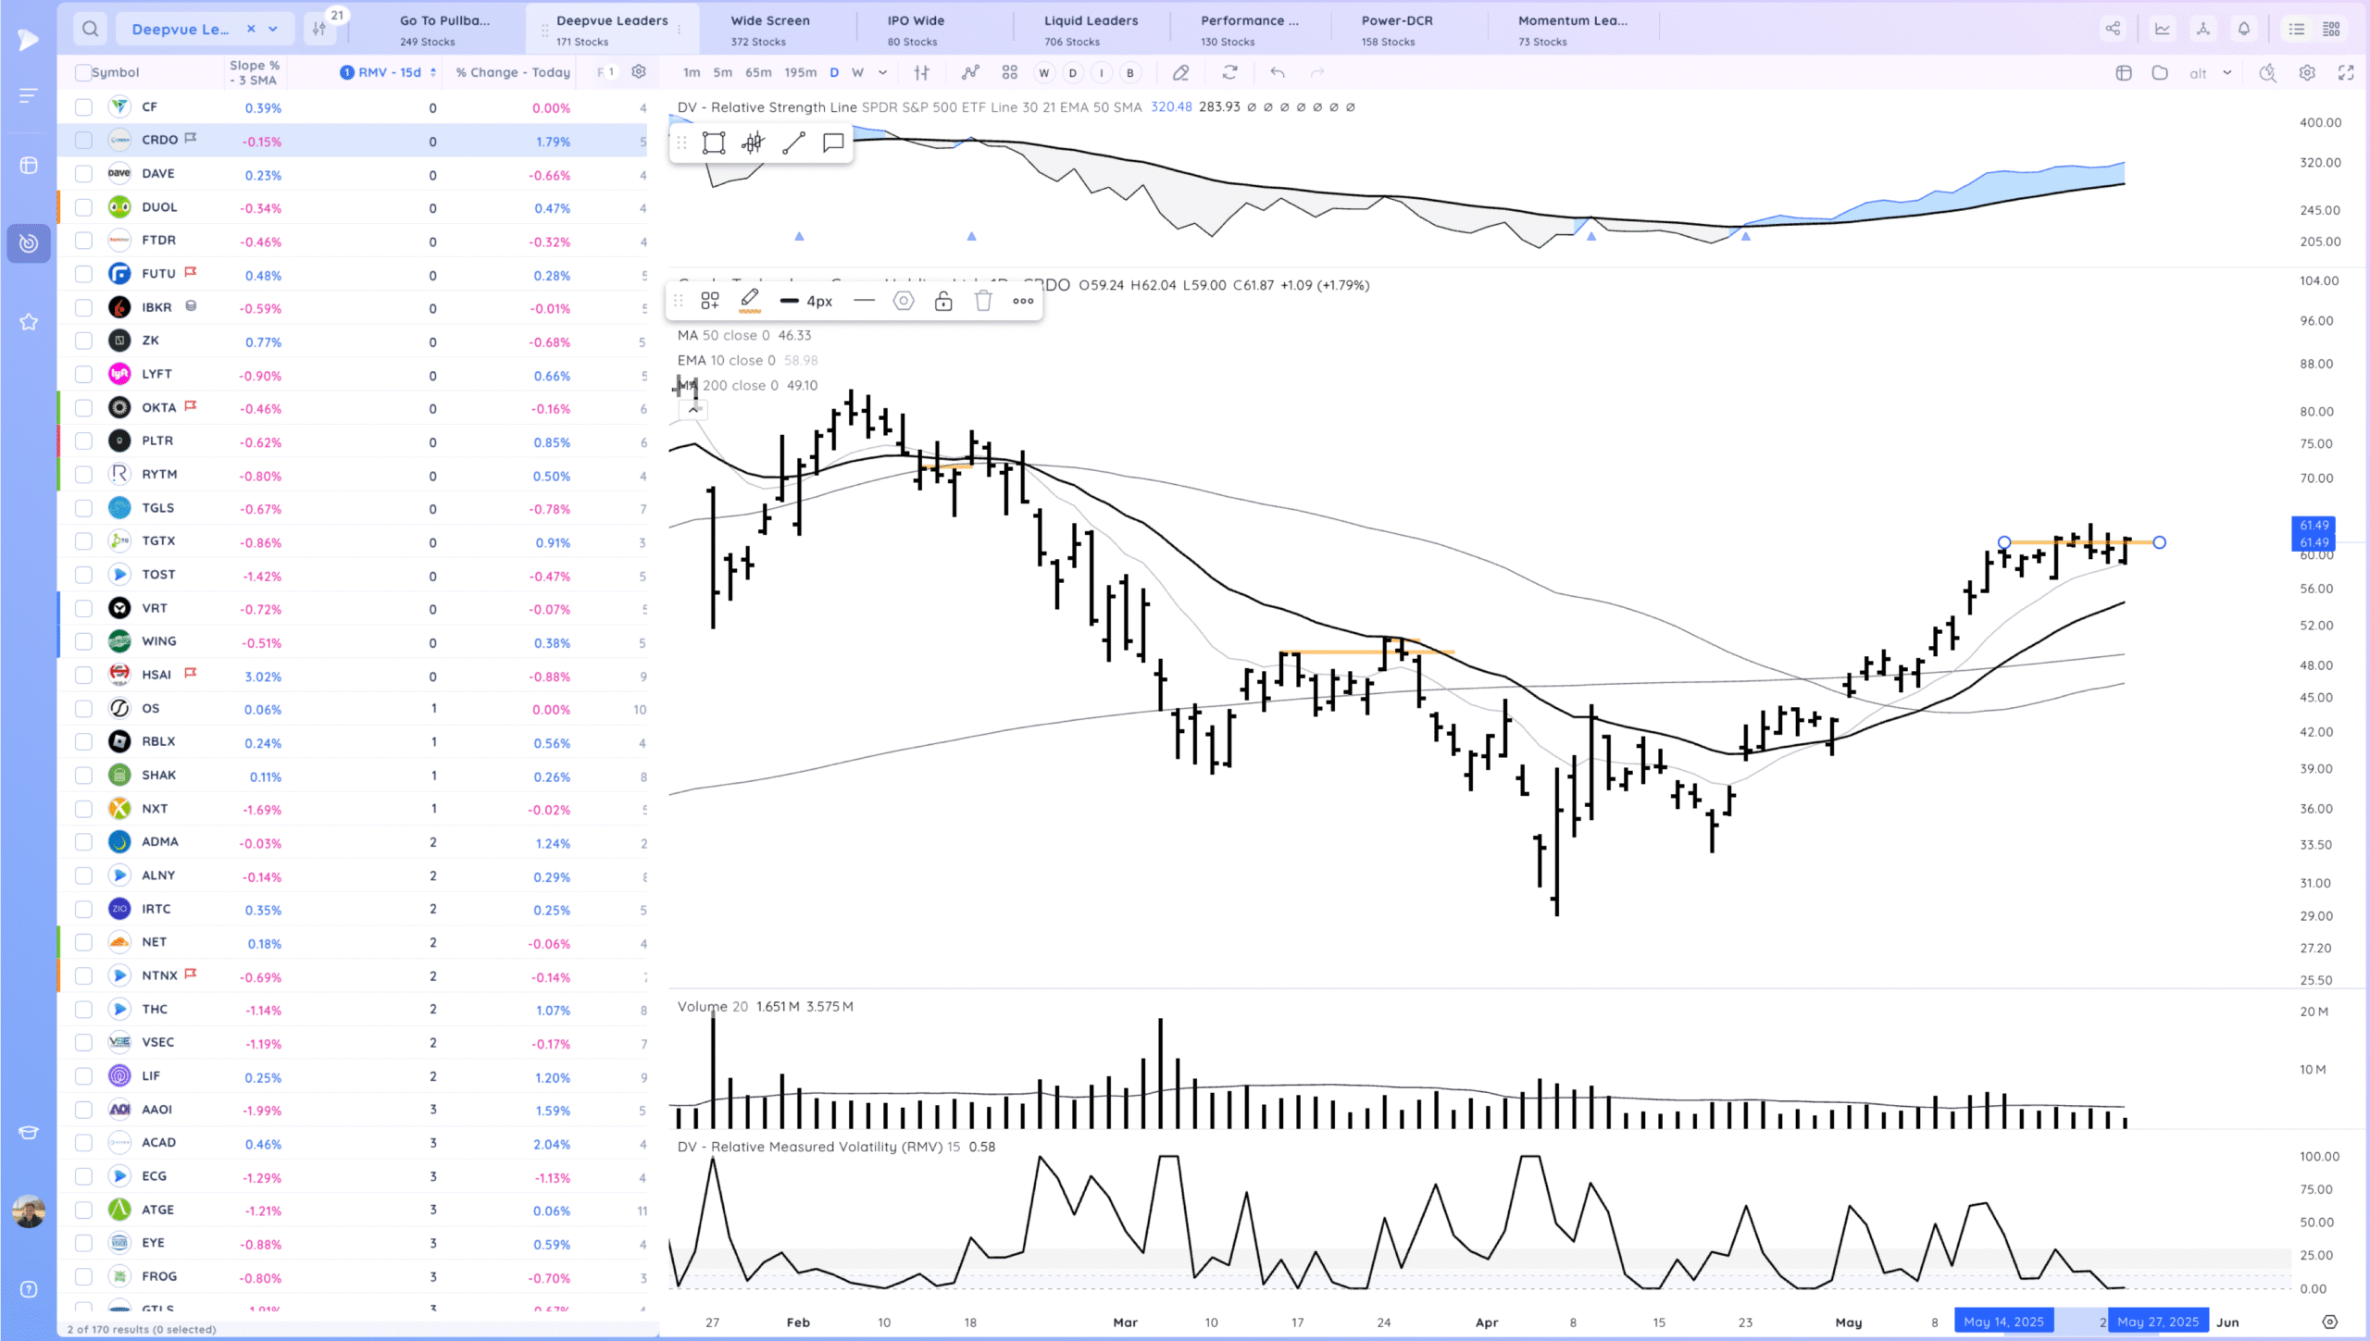Screen dimensions: 2370x1341
Task: Check the checkbox next to CRDO
Action: [82, 140]
